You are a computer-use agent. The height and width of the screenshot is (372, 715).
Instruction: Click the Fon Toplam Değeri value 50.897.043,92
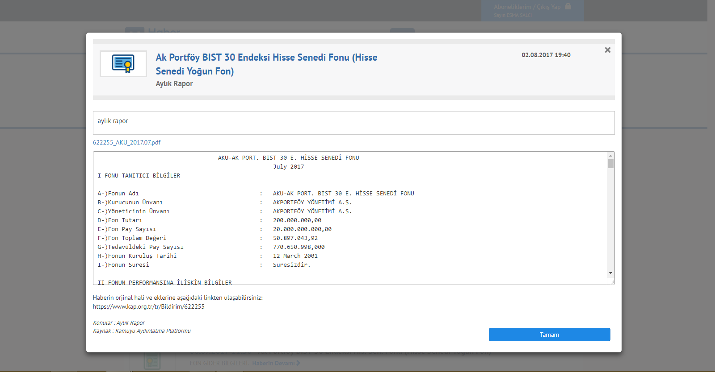(295, 238)
